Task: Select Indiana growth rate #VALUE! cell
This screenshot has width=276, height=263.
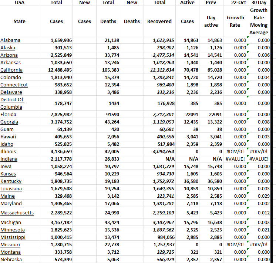Action: pyautogui.click(x=235, y=159)
